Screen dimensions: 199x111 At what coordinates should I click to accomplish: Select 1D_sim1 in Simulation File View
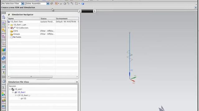coord(18,89)
